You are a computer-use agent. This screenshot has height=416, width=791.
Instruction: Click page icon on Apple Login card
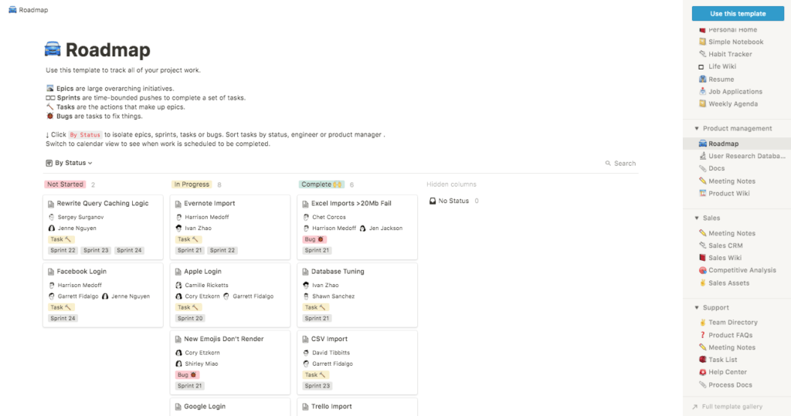178,272
